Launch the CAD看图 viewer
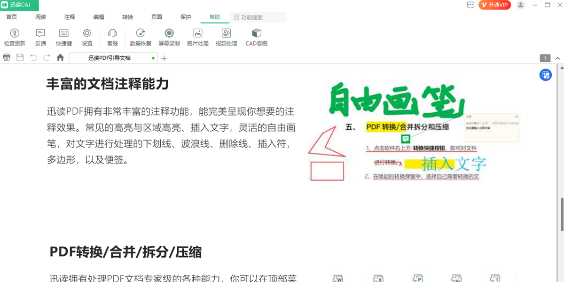The image size is (564, 282). (x=257, y=37)
